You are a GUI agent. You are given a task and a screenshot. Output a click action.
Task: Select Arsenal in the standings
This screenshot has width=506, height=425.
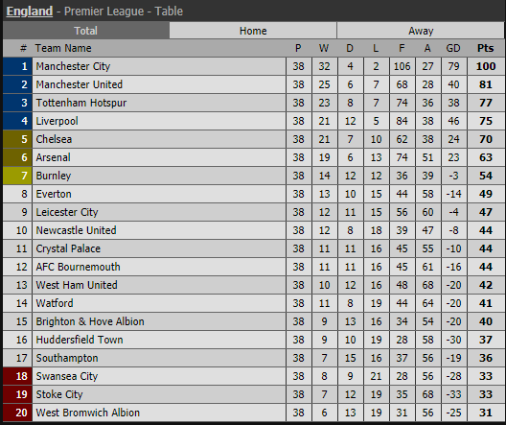pyautogui.click(x=53, y=157)
